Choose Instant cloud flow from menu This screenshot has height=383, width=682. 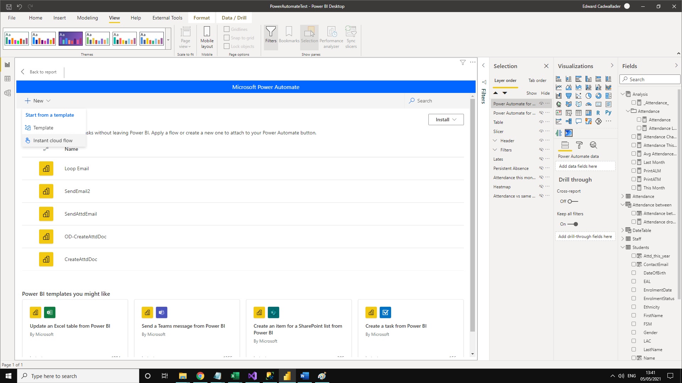click(x=54, y=140)
